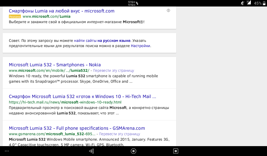Tap the muted sound status icon
This screenshot has width=267, height=156.
[x=242, y=3]
